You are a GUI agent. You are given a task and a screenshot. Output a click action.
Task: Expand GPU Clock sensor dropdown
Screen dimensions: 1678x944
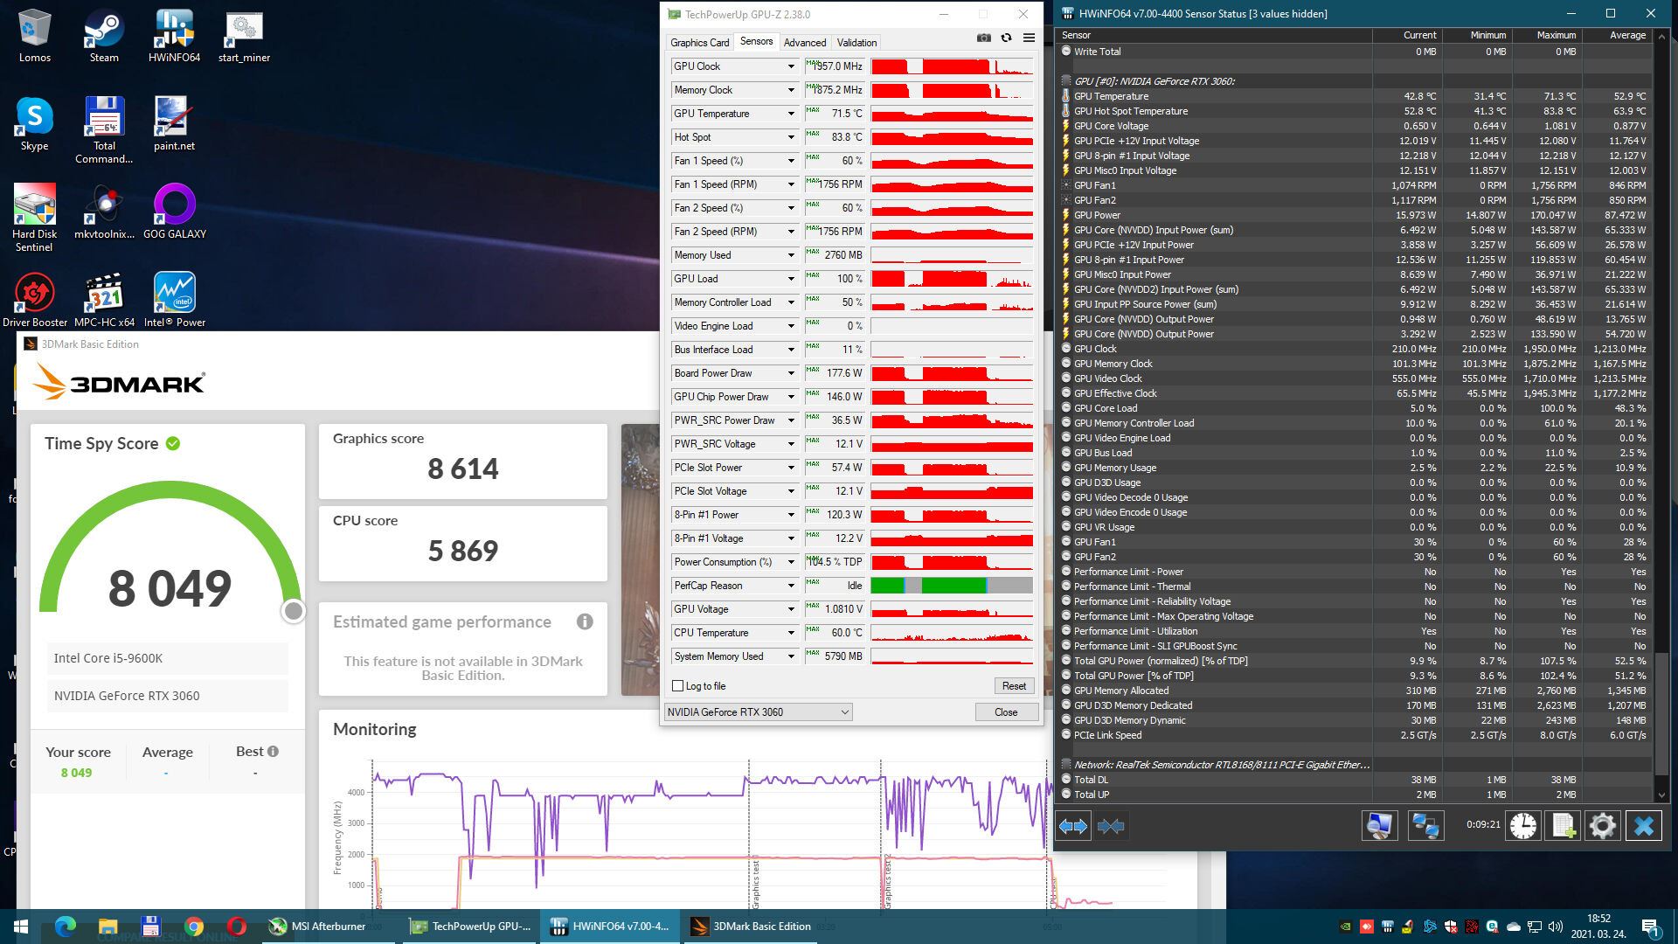791,66
